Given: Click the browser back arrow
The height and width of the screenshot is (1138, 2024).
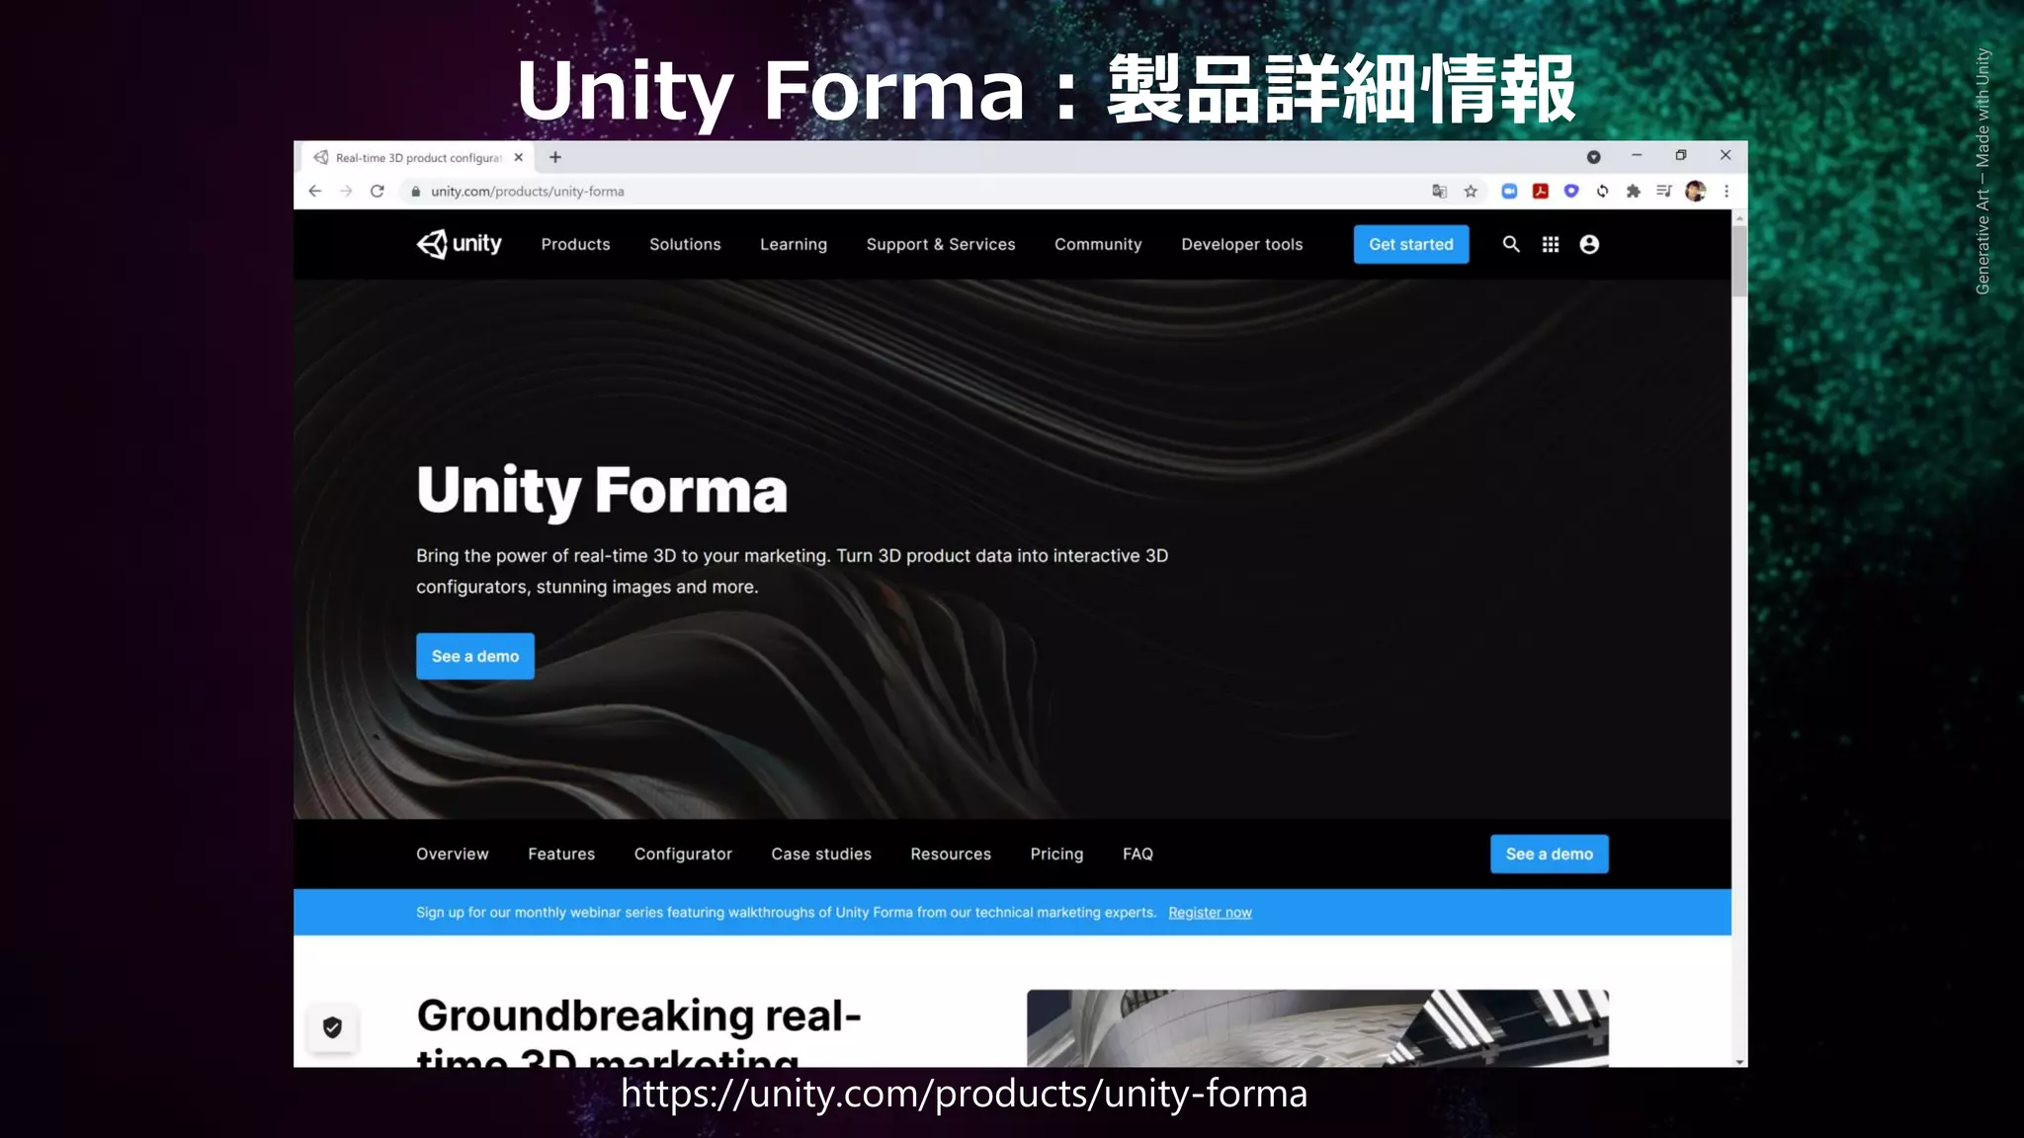Looking at the screenshot, I should click(314, 192).
